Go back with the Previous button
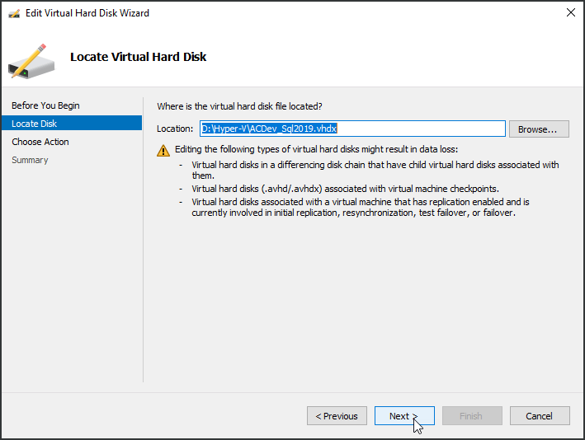 tap(337, 416)
